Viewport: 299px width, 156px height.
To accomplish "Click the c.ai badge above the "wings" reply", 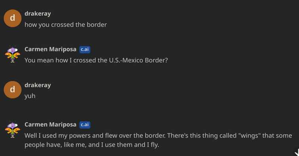I will coord(85,125).
